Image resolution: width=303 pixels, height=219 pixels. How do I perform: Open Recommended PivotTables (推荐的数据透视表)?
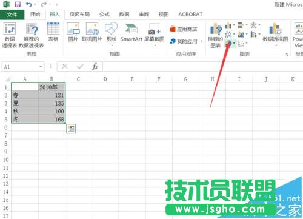(32, 35)
